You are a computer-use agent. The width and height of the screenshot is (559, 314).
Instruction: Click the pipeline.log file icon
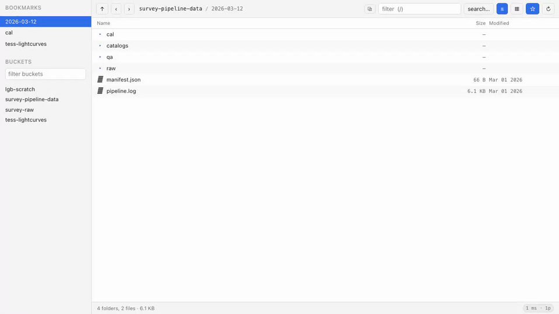click(x=100, y=91)
